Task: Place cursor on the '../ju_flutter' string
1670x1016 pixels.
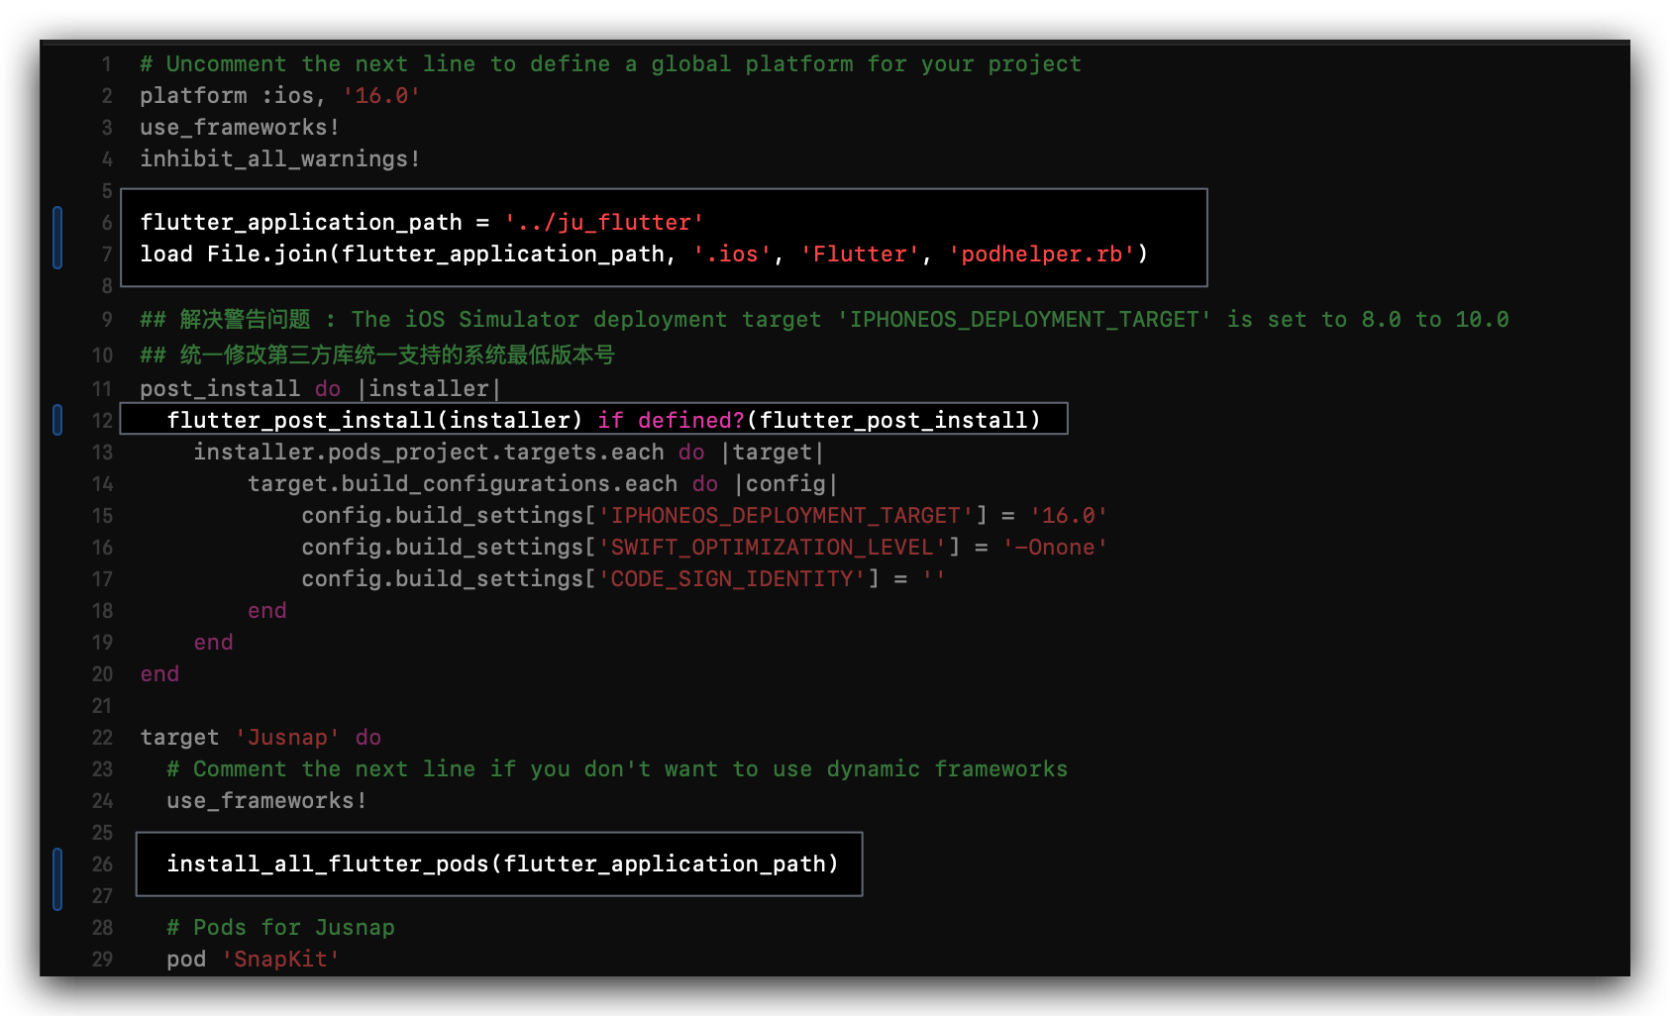Action: [603, 223]
